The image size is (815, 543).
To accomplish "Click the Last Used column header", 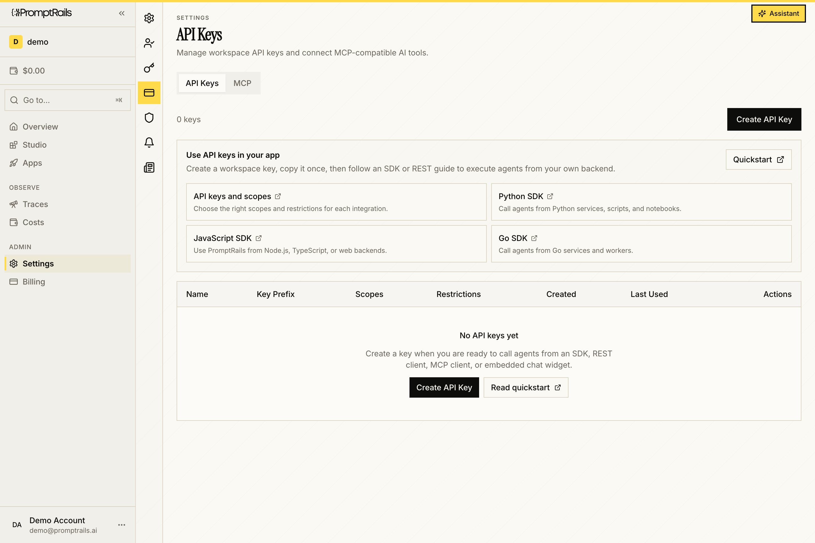I will pyautogui.click(x=649, y=294).
